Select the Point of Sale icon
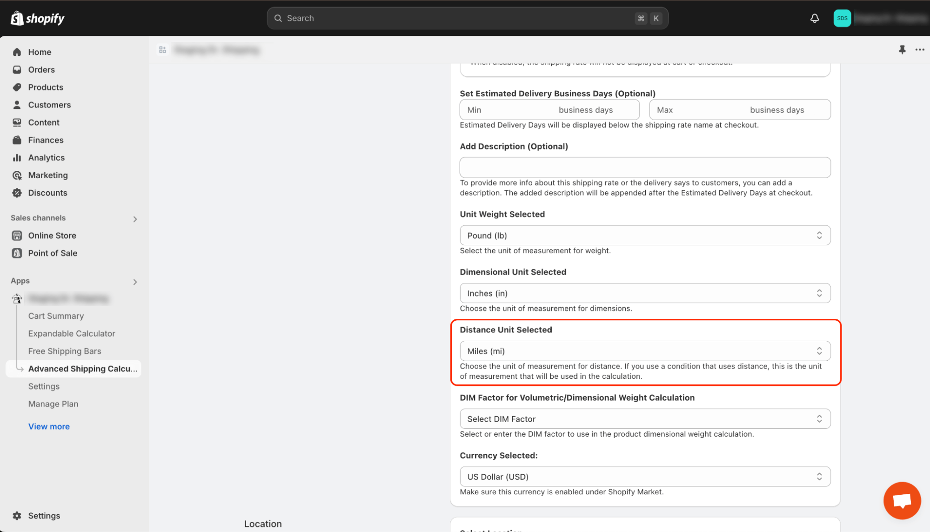This screenshot has width=930, height=532. point(17,252)
